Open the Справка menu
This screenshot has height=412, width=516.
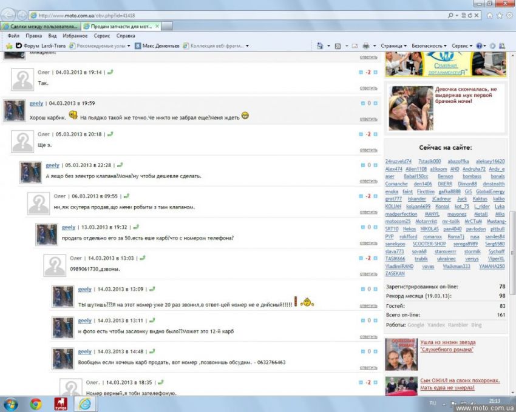point(126,36)
